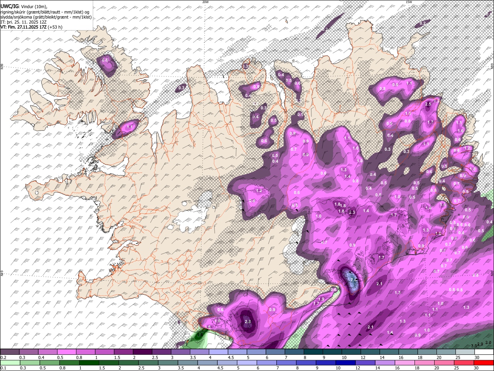Click the '20W' longitude label
Viewport: 494px width, 371px height.
(x=205, y=2)
